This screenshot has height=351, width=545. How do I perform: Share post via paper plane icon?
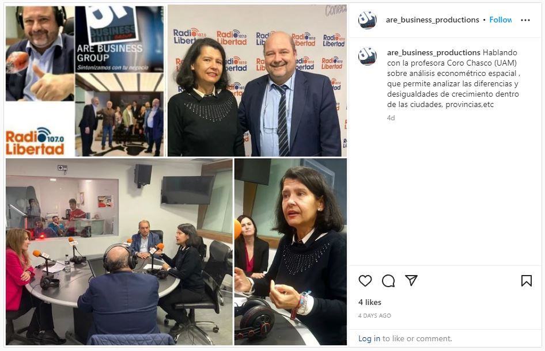pyautogui.click(x=411, y=280)
